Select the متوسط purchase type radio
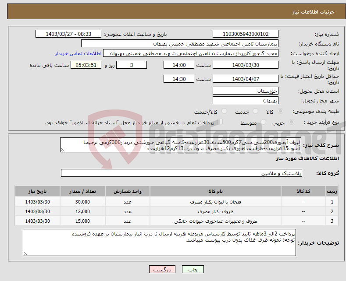The image size is (346, 281). (263, 122)
